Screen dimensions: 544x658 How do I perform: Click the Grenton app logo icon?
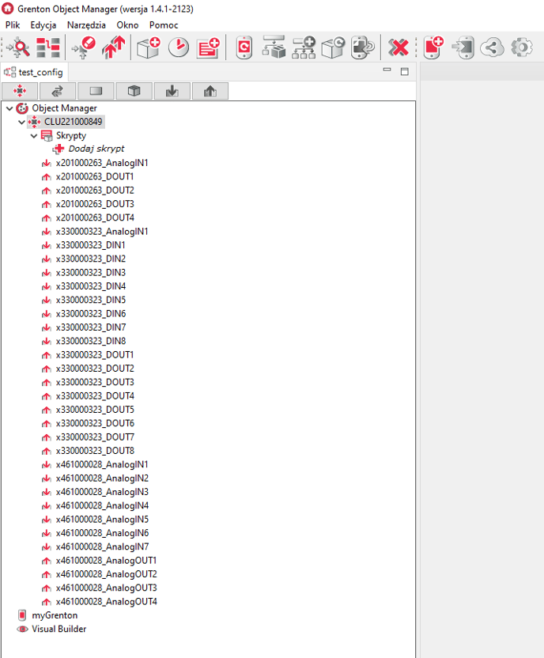point(8,9)
